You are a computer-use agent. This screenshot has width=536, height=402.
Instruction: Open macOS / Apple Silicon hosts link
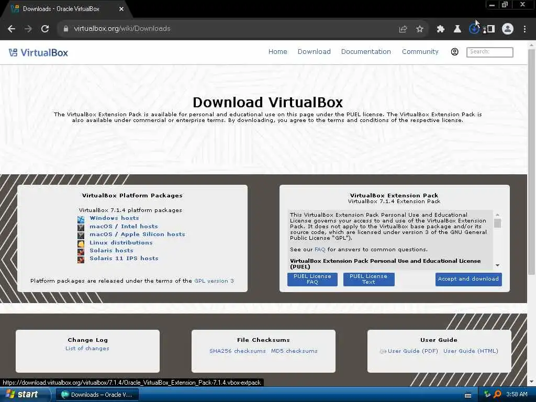pos(137,234)
